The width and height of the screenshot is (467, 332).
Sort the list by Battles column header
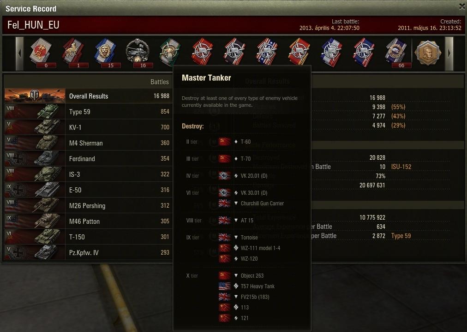pos(159,82)
